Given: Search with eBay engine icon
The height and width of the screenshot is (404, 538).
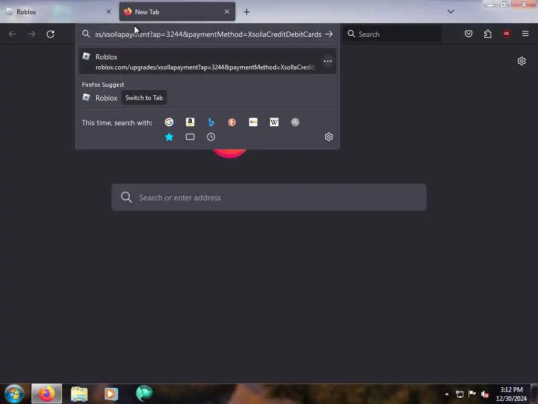Looking at the screenshot, I should tap(253, 122).
